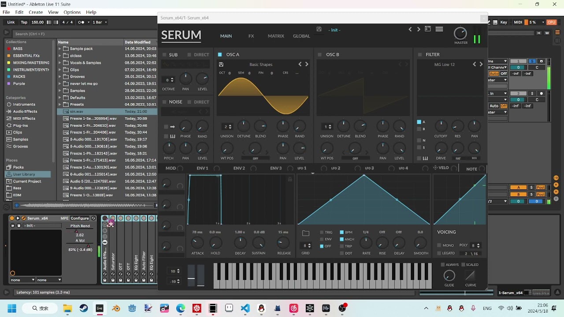Viewport: 564px width, 317px height.
Task: Enable the FILTER section
Action: point(419,55)
